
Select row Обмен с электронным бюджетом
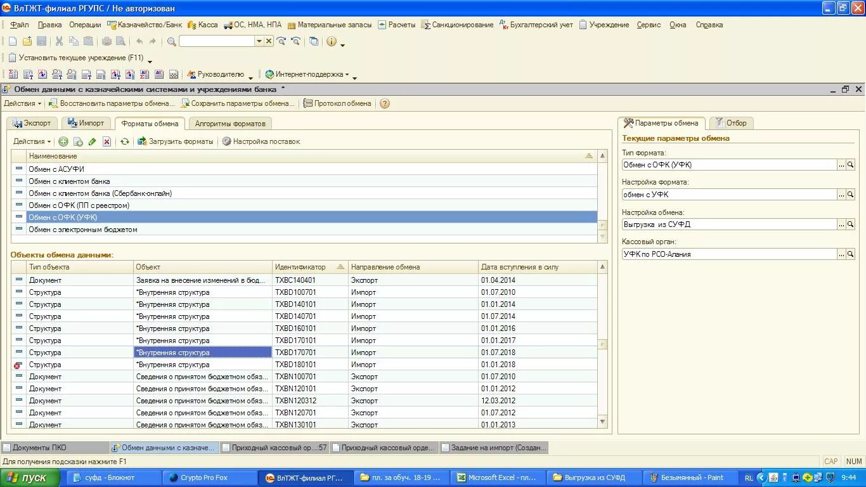tap(304, 230)
